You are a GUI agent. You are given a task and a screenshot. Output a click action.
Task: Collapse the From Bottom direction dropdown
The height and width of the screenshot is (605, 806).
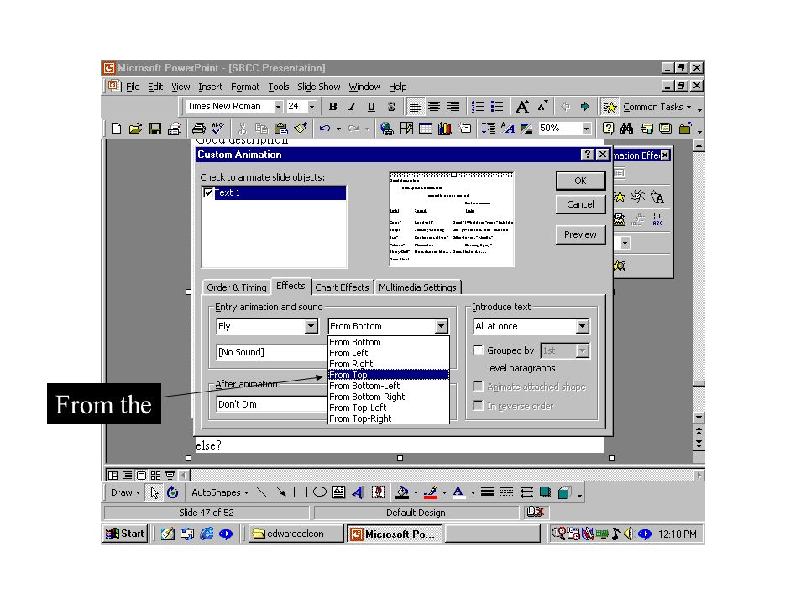pos(441,326)
